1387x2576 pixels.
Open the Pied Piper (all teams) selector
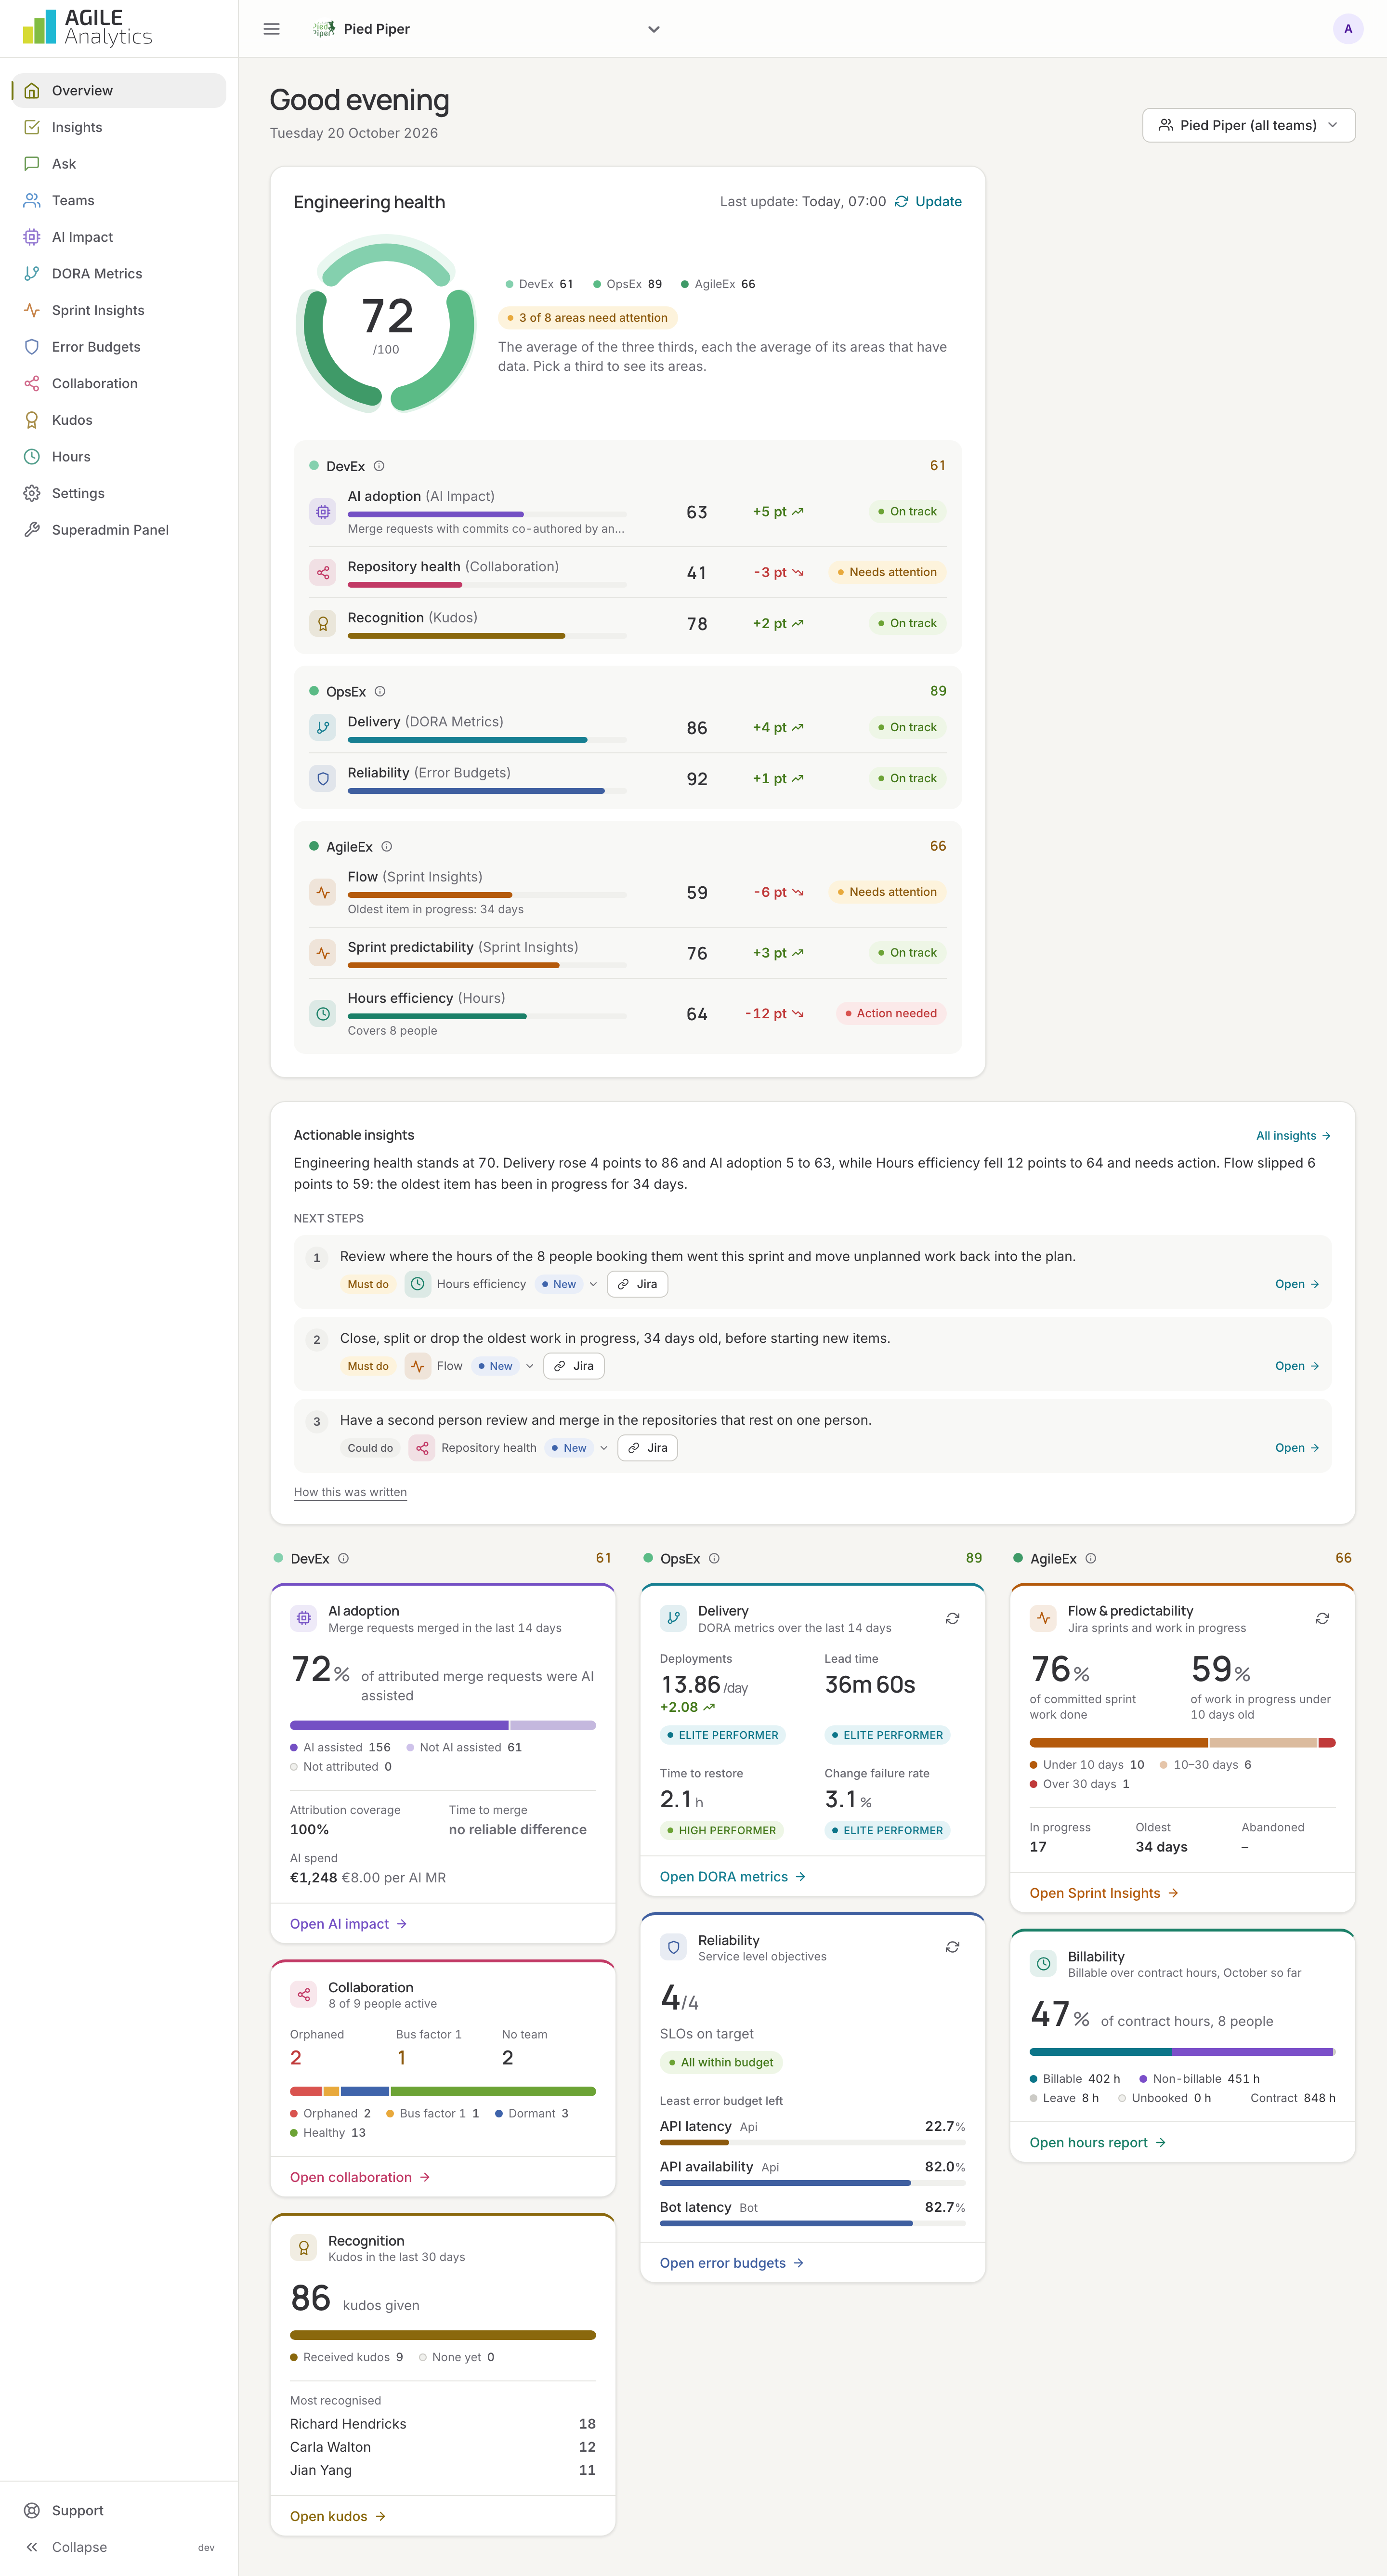[1248, 125]
